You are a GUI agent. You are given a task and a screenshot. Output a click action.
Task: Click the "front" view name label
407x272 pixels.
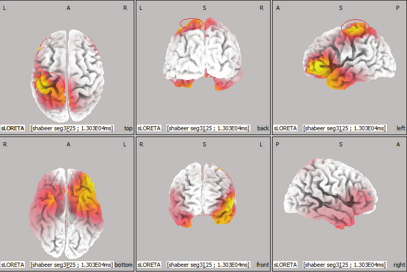point(262,265)
